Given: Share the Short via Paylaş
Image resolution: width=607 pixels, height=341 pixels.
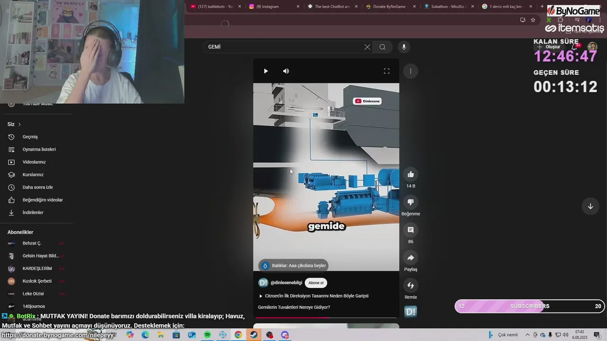Looking at the screenshot, I should tap(411, 258).
